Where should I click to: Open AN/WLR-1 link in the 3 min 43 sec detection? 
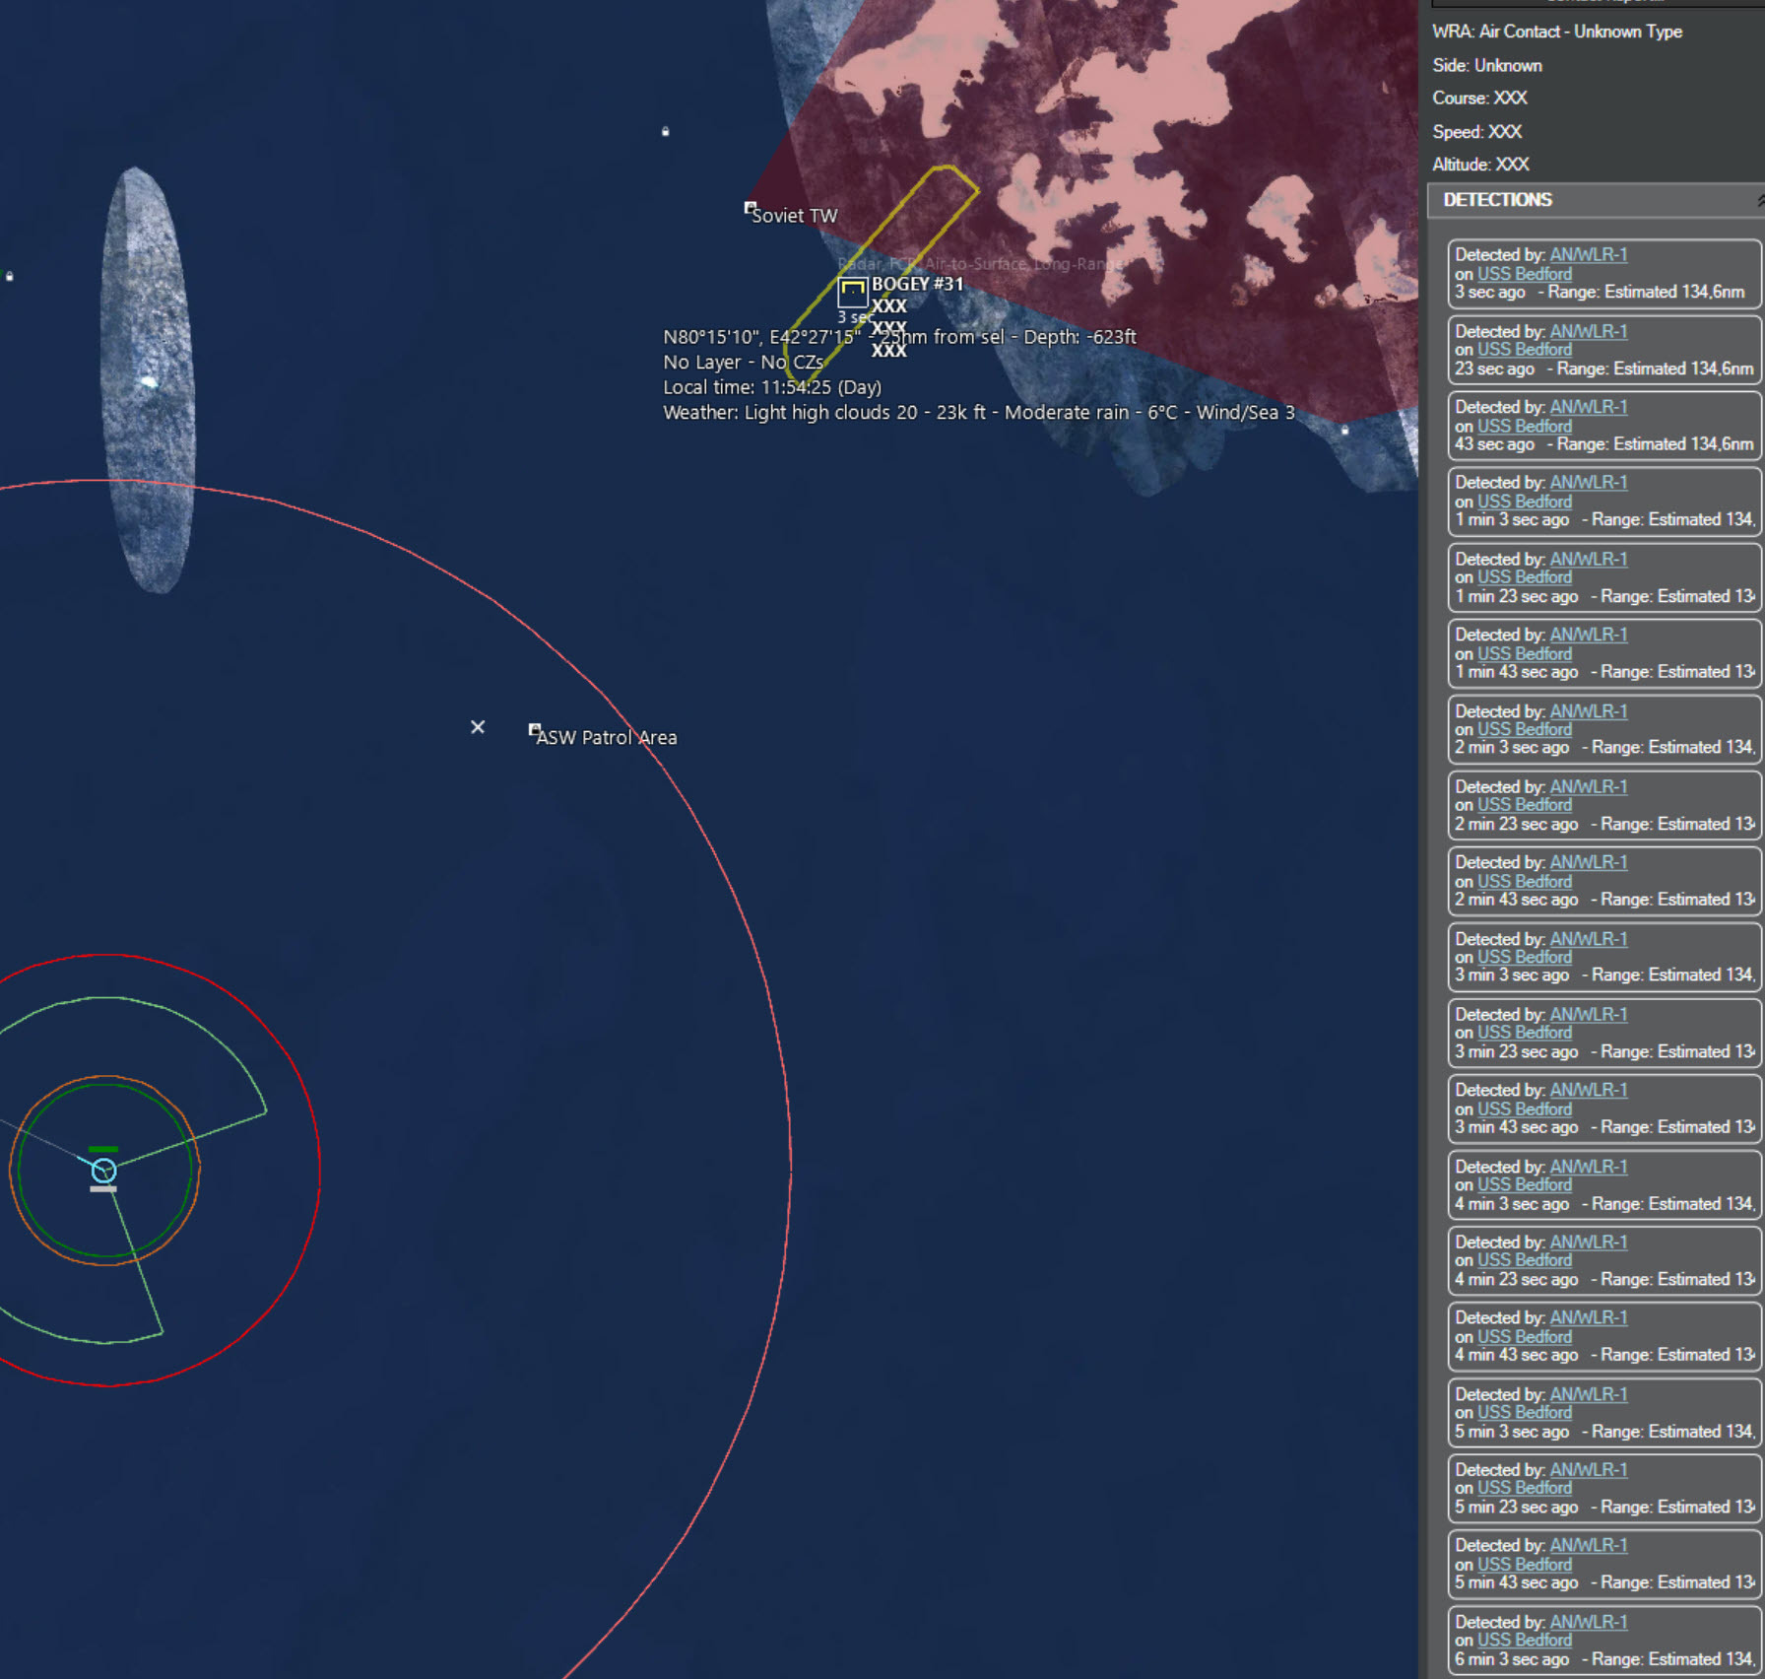1588,1090
